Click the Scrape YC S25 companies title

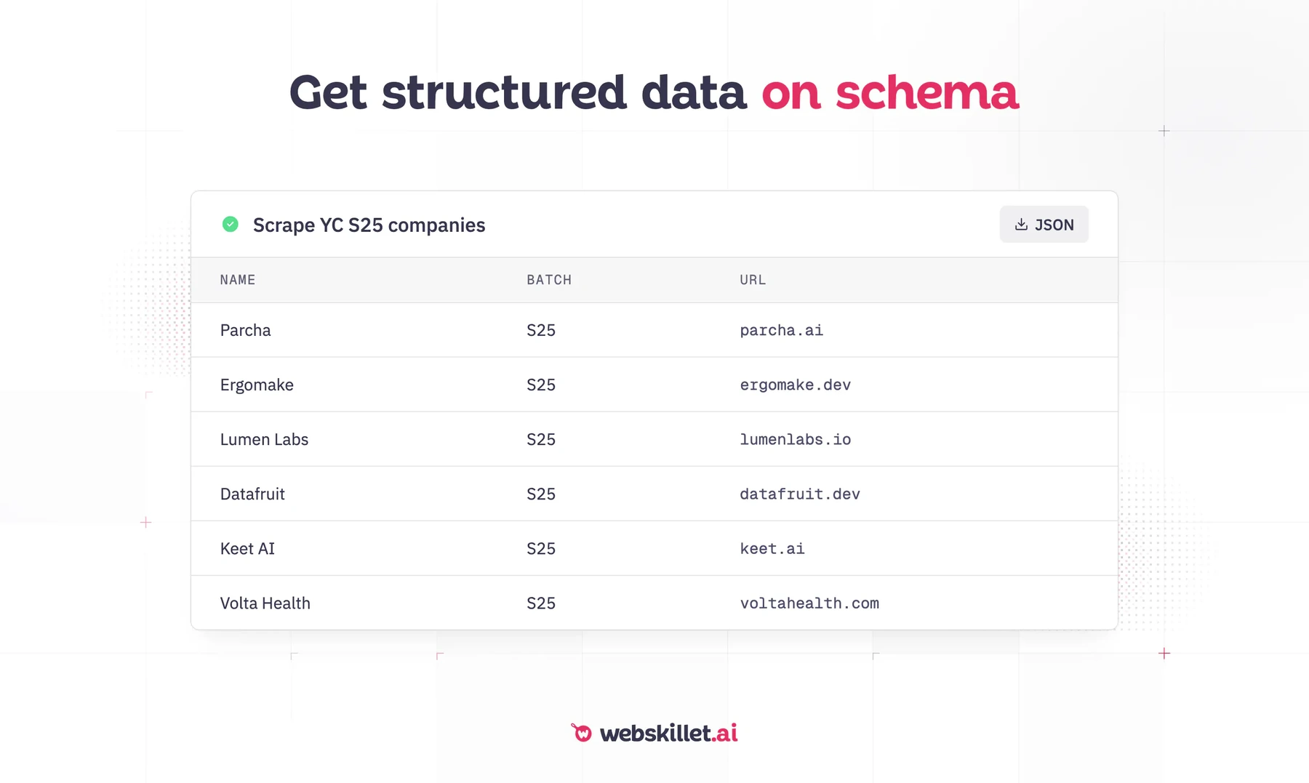pyautogui.click(x=369, y=225)
